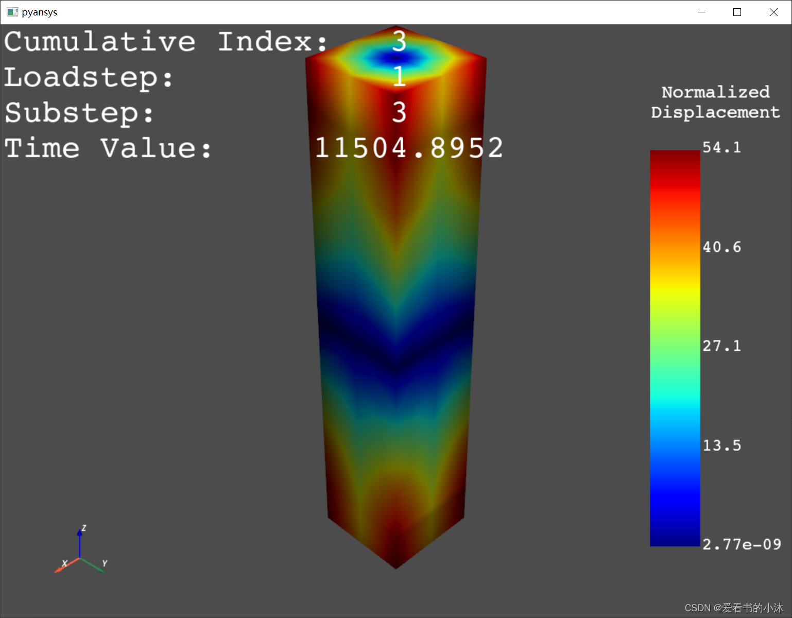Viewport: 792px width, 618px height.
Task: Click the 54.1 maximum scale label
Action: 721,148
